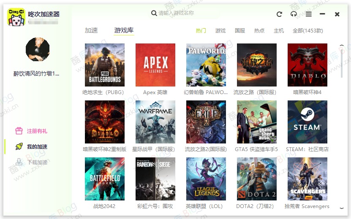Open the Steam community store cover
This screenshot has width=351, height=219.
coord(307,122)
